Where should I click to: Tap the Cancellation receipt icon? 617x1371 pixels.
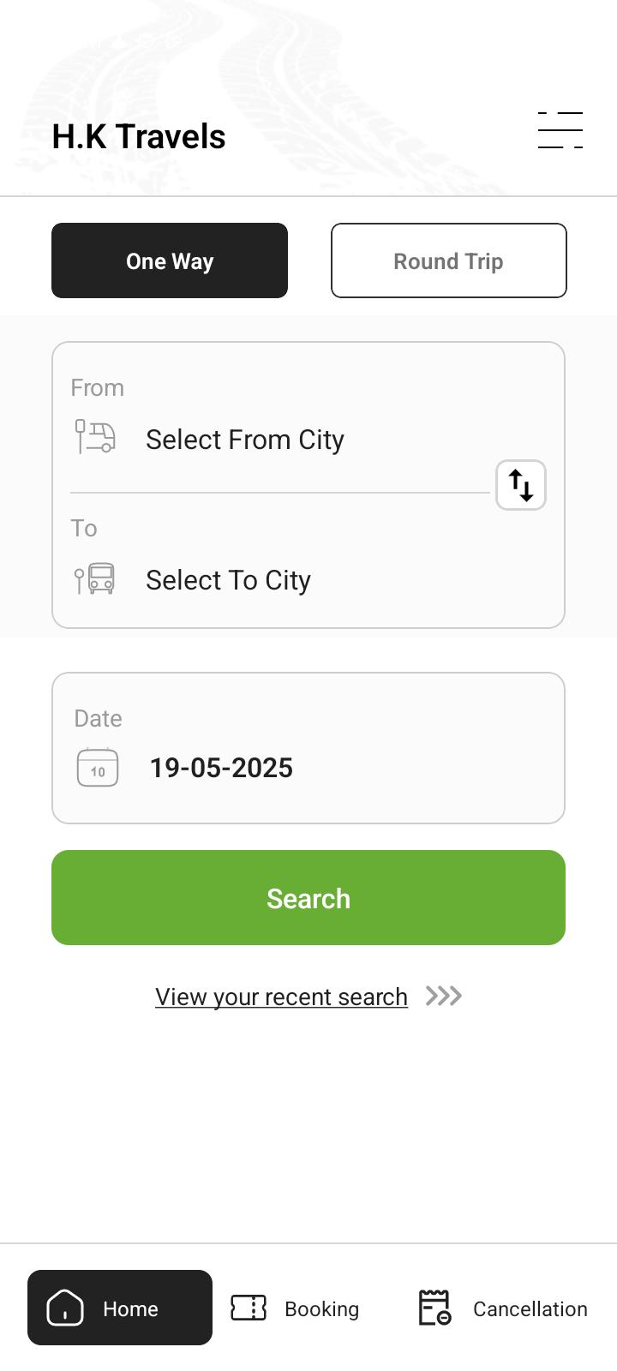click(434, 1308)
